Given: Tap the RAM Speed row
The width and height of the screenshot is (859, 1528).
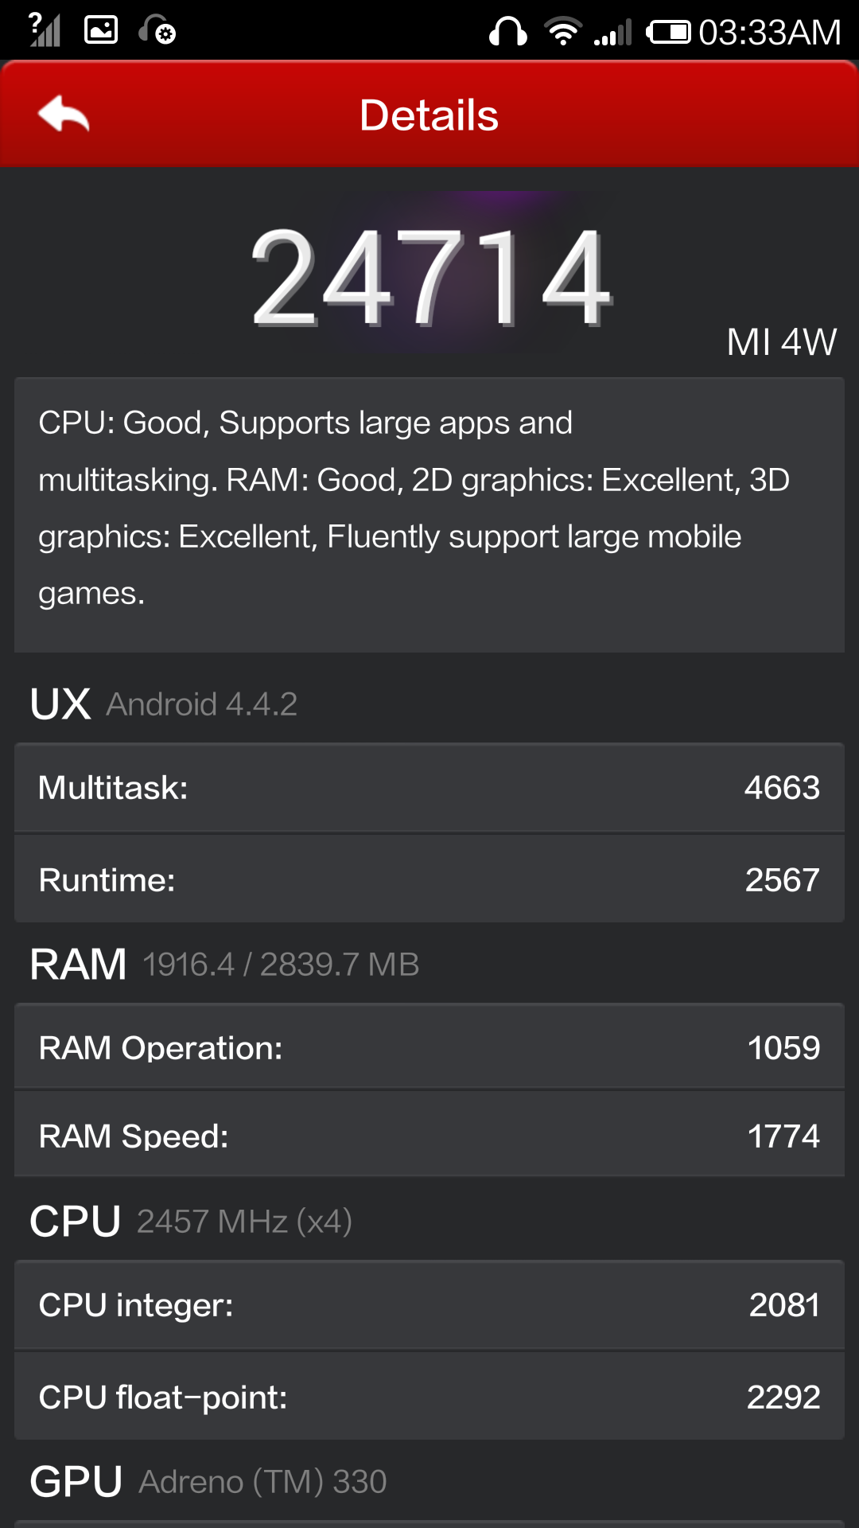Looking at the screenshot, I should click(429, 1136).
